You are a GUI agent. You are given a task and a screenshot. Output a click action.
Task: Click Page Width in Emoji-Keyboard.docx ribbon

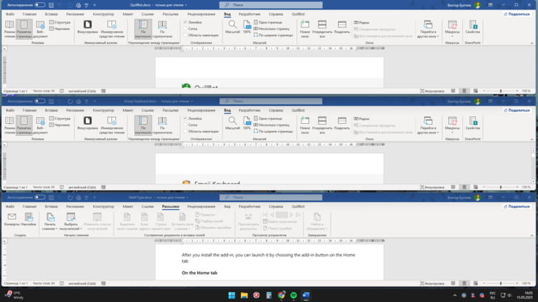tap(273, 131)
